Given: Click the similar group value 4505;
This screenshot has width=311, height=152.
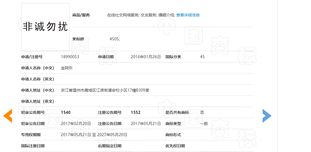Looking at the screenshot, I should 114,39.
